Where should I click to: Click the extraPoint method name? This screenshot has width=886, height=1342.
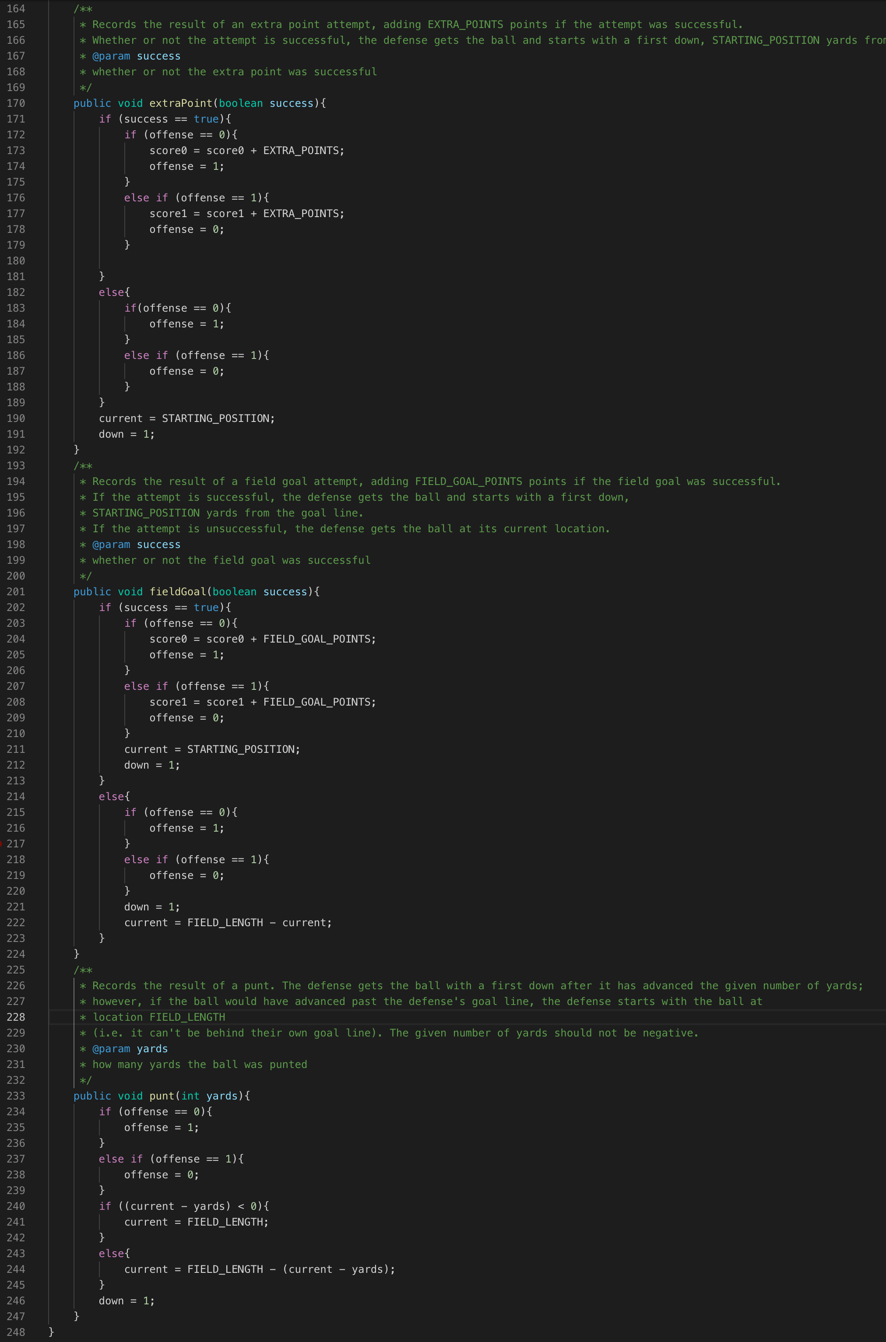click(181, 103)
